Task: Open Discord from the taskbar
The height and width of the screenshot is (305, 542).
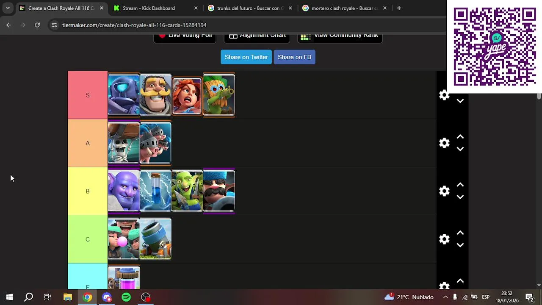Action: coord(107,297)
